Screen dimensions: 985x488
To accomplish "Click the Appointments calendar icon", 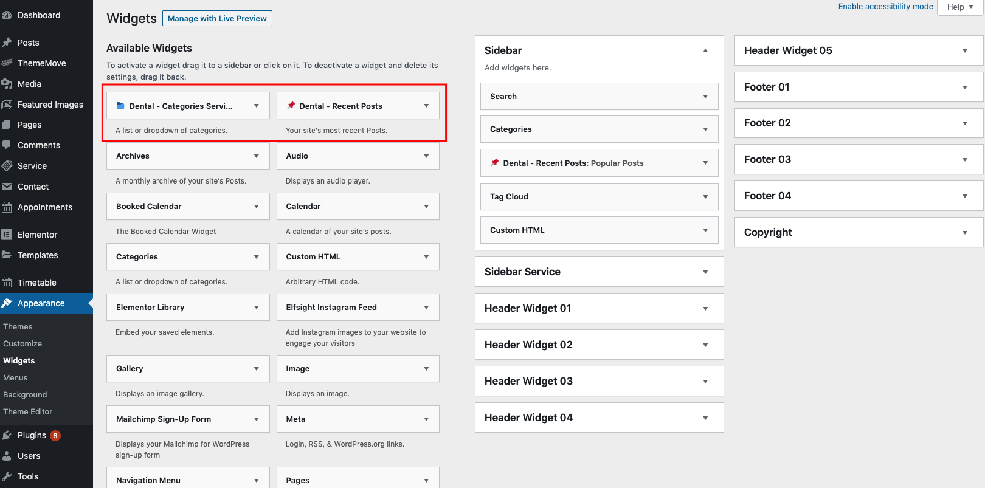I will pyautogui.click(x=7, y=207).
